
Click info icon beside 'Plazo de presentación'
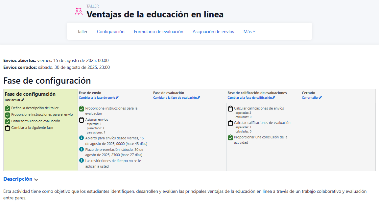[x=82, y=149]
